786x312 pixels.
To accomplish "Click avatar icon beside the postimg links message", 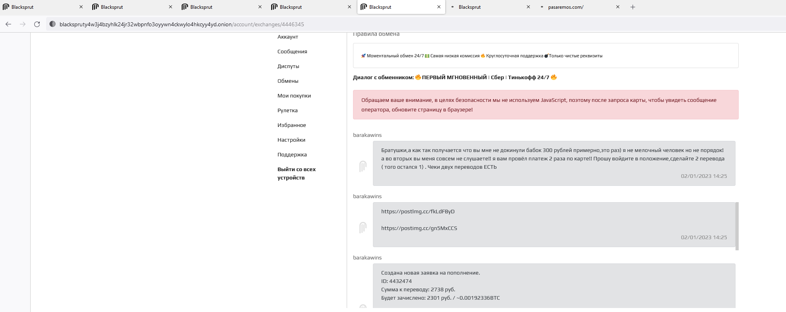I will point(363,227).
